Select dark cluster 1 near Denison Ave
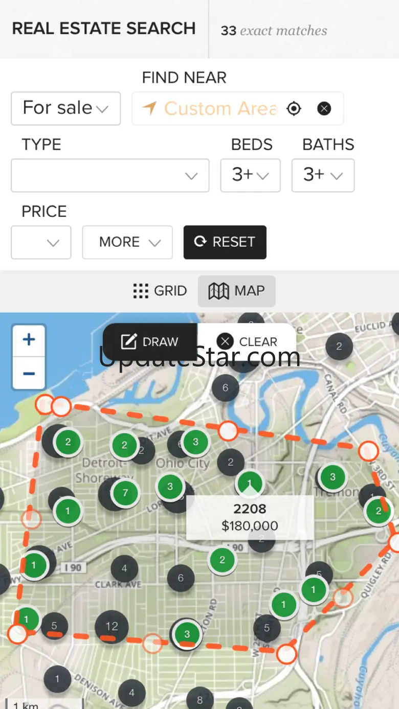Image resolution: width=399 pixels, height=709 pixels. pyautogui.click(x=57, y=679)
